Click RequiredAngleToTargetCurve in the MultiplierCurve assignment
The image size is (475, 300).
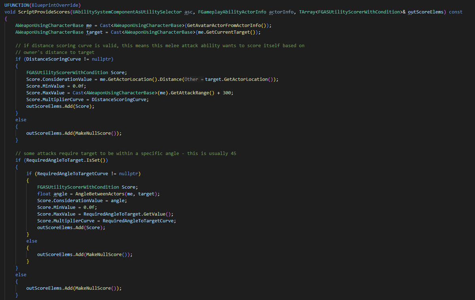[x=138, y=221]
